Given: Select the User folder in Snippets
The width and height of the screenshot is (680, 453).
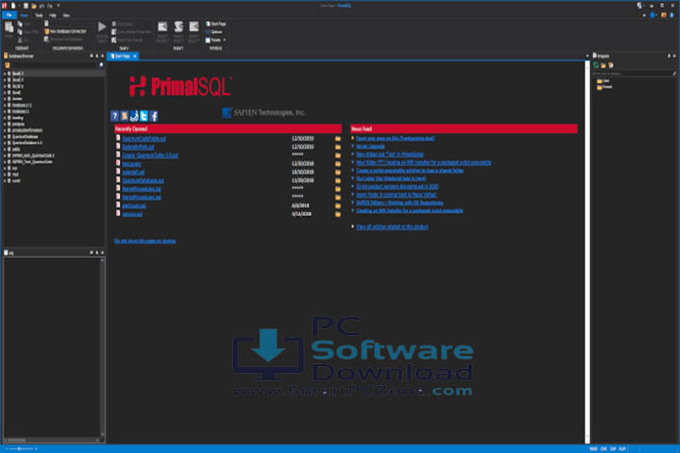Looking at the screenshot, I should pos(603,80).
